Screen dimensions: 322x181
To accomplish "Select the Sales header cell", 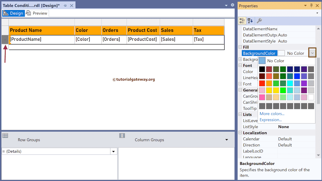I will pos(176,30).
